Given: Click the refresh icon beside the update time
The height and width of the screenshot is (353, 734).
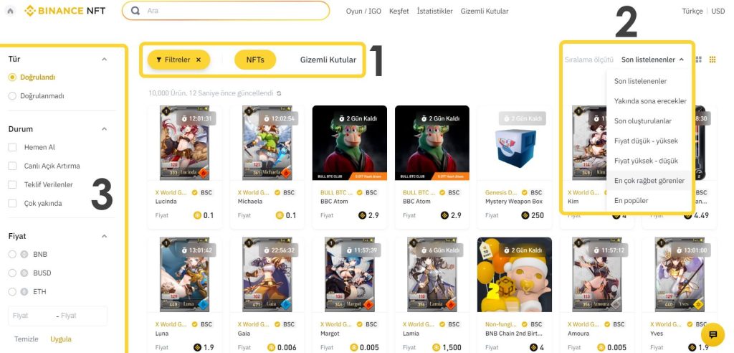Looking at the screenshot, I should (x=279, y=93).
